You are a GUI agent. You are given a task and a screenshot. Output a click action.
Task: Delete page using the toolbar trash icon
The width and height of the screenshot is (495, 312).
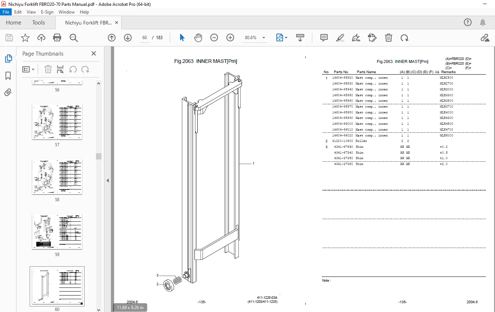coord(388,38)
